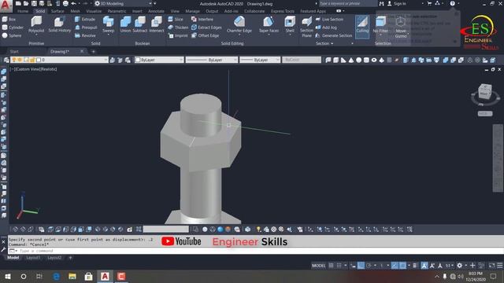
Task: Select the Imprint tool
Action: 178,35
